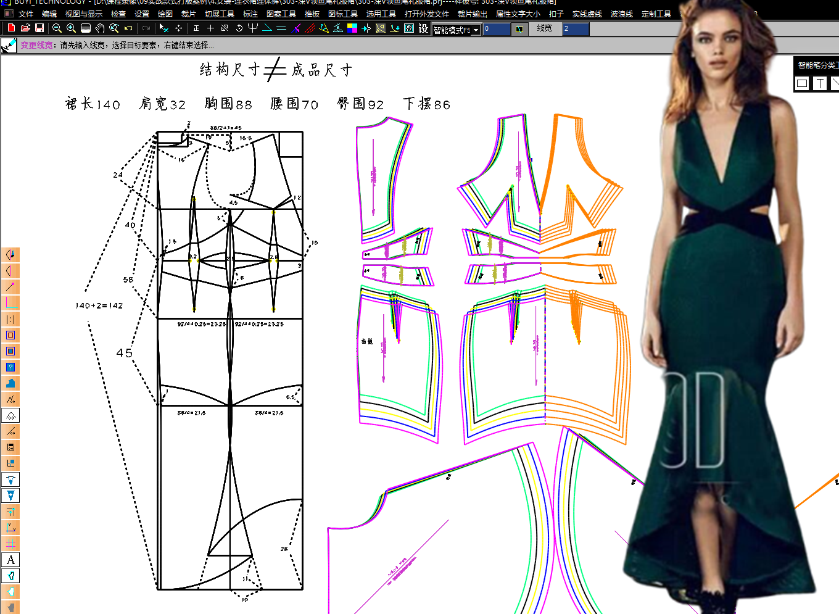Click the Zoom out magnifier icon
The height and width of the screenshot is (614, 839).
57,28
